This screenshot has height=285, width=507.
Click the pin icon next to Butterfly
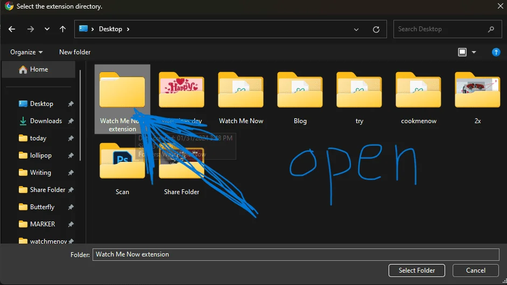click(x=71, y=207)
